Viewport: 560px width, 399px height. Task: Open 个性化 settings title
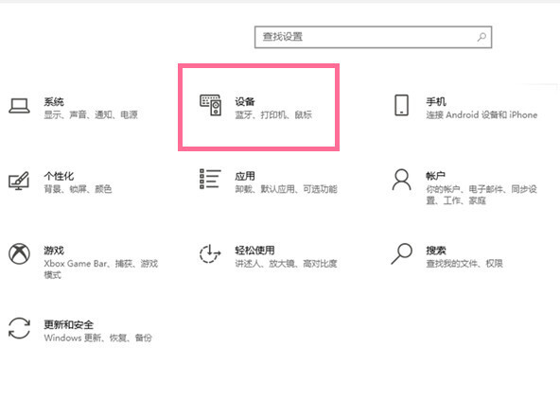(x=59, y=176)
